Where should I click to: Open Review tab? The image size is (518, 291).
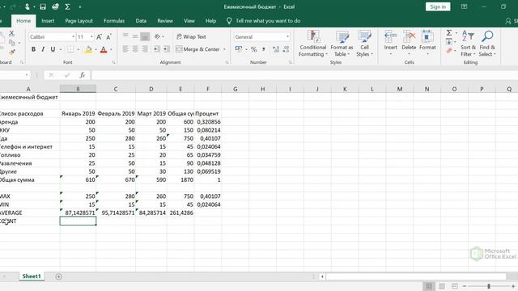pos(165,21)
